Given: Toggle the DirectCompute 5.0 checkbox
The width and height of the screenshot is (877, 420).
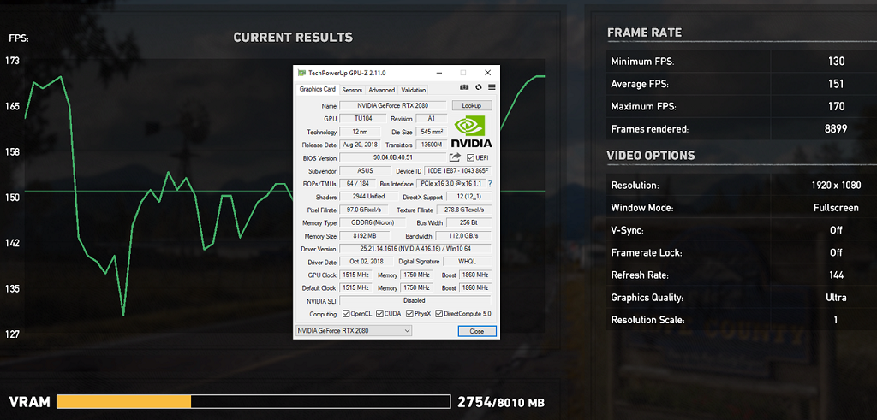Looking at the screenshot, I should (x=439, y=314).
